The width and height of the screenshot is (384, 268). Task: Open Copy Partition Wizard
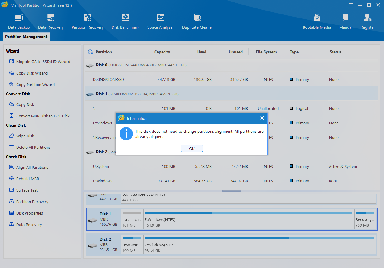(x=32, y=85)
